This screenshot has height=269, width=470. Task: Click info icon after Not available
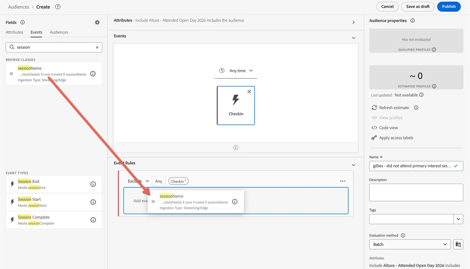(421, 95)
